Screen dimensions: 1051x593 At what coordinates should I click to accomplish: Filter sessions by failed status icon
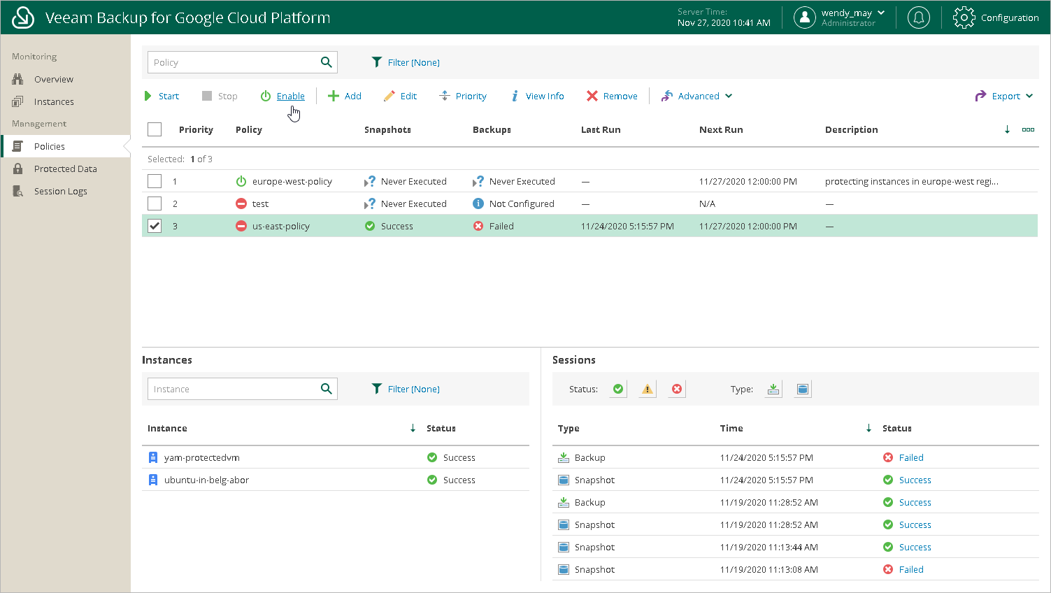[677, 390]
